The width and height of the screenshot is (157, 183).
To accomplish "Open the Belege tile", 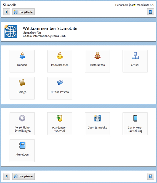I will pos(22,88).
